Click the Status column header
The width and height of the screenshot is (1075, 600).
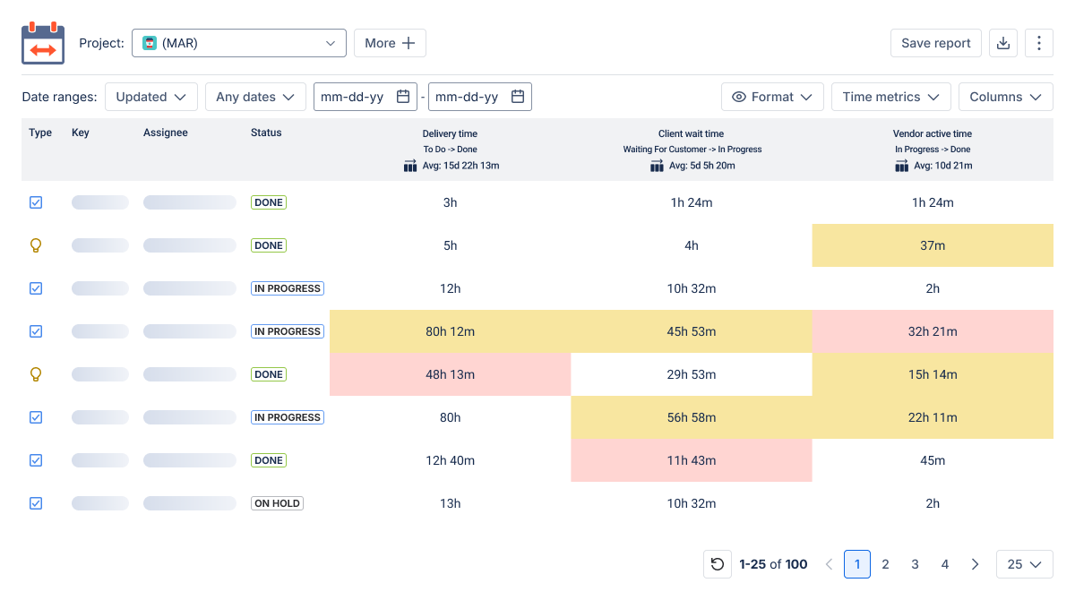coord(266,133)
